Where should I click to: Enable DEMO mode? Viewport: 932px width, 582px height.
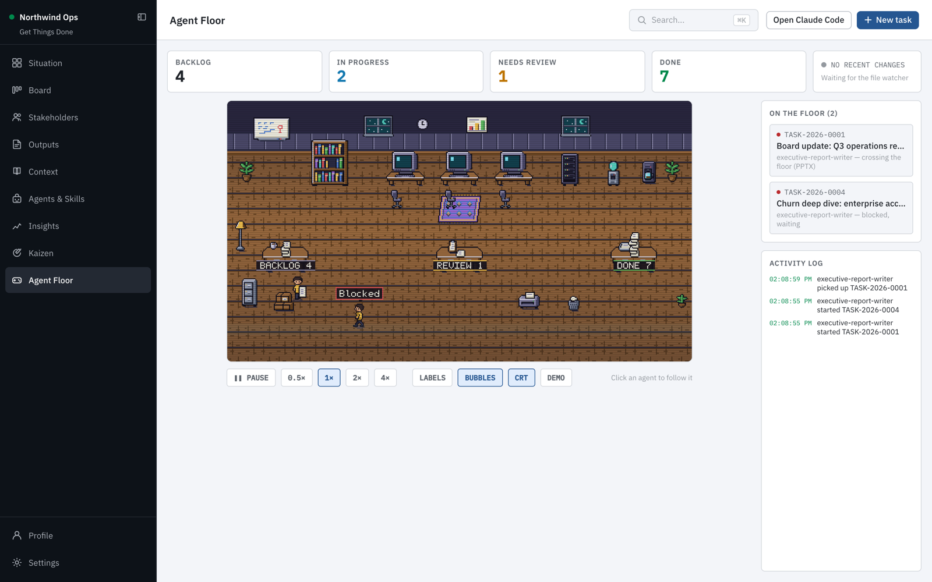pyautogui.click(x=556, y=378)
